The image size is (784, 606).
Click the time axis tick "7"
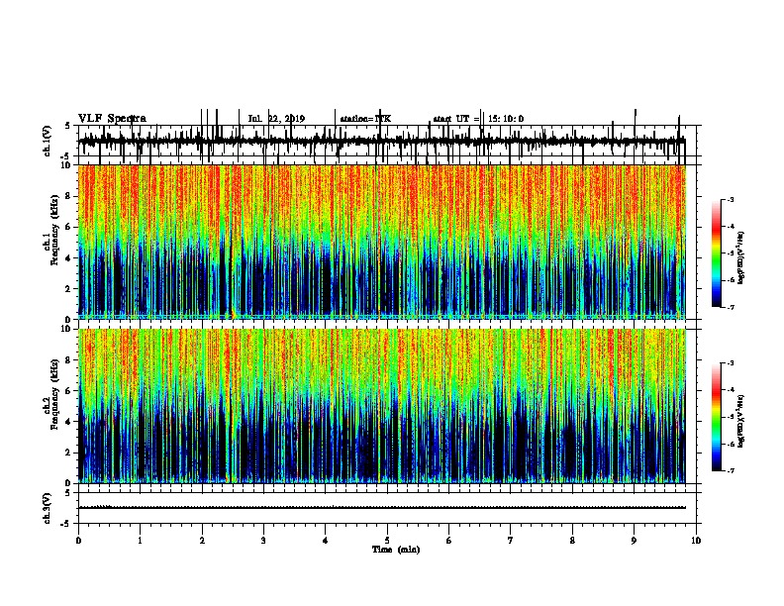(x=511, y=541)
